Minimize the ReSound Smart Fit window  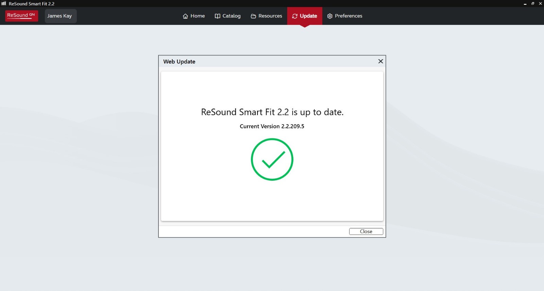525,4
